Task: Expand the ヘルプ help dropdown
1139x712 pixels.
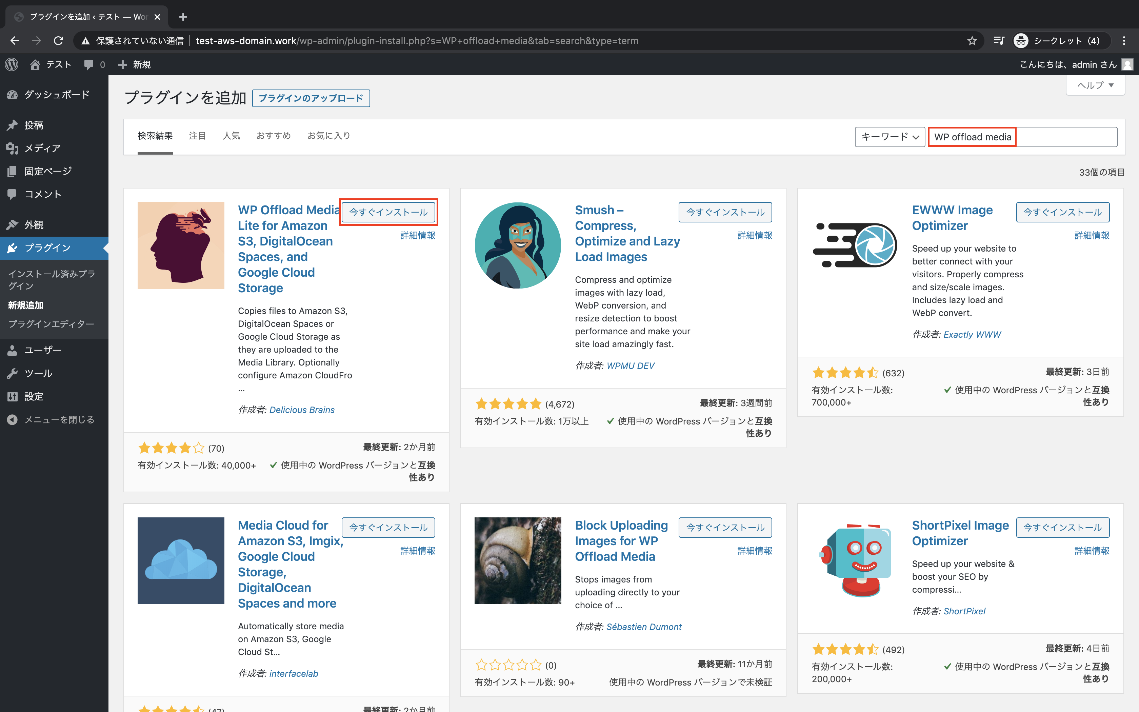Action: pos(1095,85)
